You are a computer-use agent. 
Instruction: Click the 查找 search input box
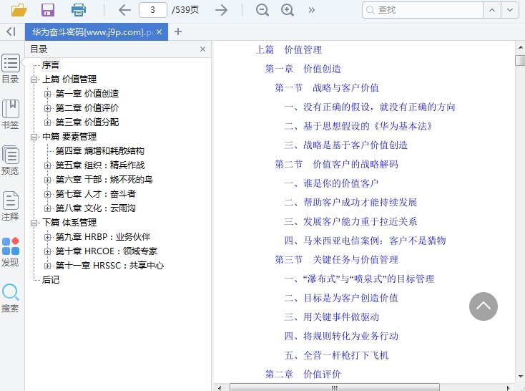(423, 10)
